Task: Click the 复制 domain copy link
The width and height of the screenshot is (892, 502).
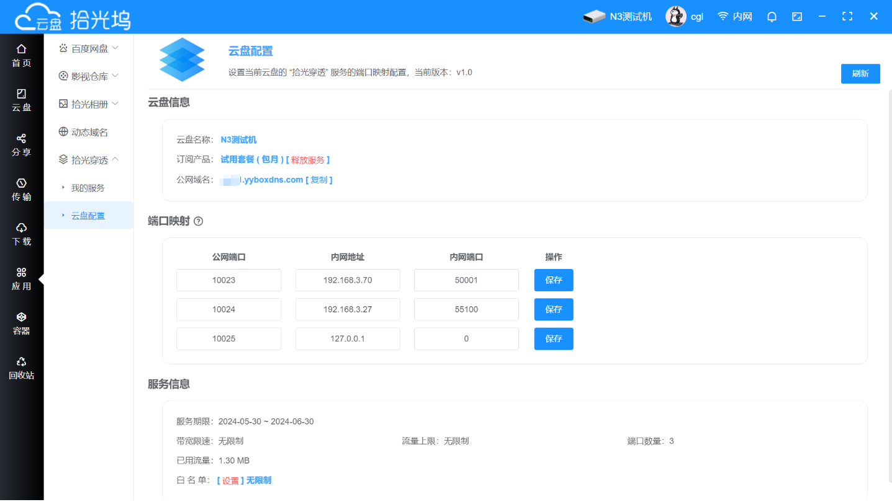Action: [x=319, y=180]
